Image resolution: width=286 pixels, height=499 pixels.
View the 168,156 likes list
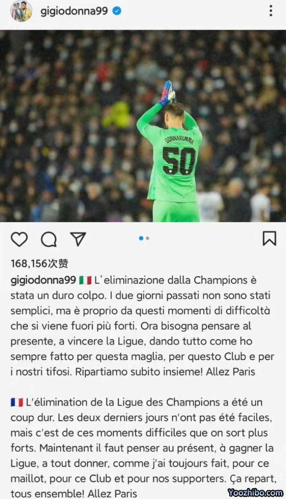(x=39, y=264)
